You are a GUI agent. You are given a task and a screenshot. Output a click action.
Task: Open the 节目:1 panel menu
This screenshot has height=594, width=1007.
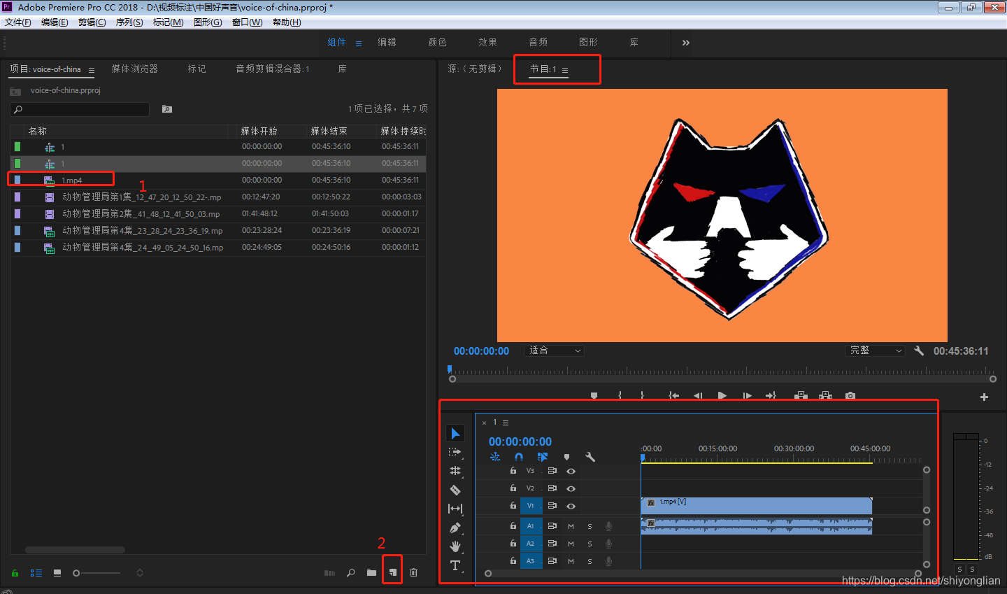565,70
